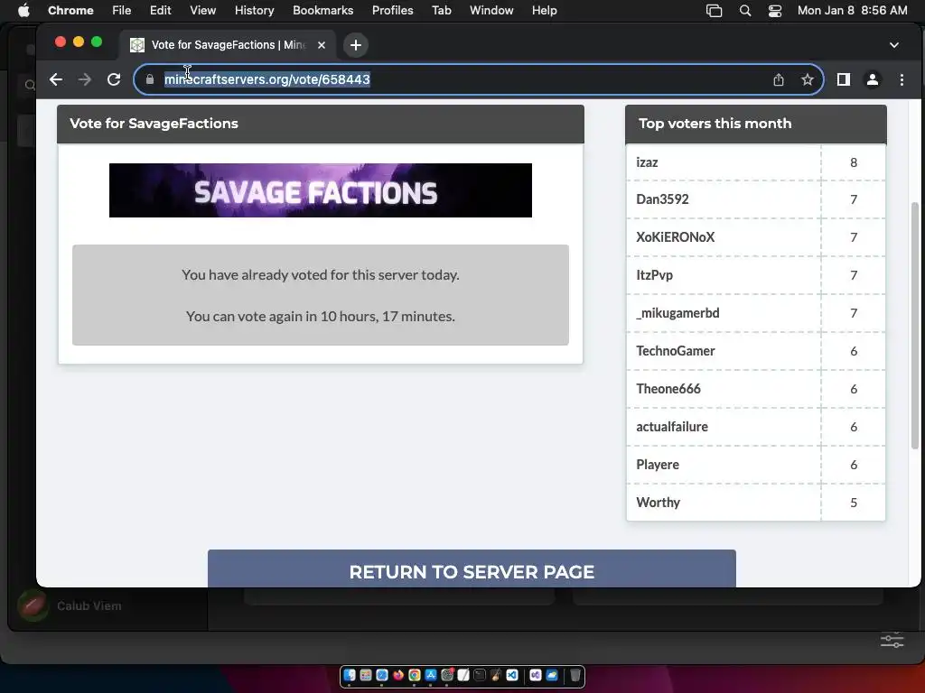Bookmark this page with the star
The image size is (925, 693).
[x=808, y=79]
